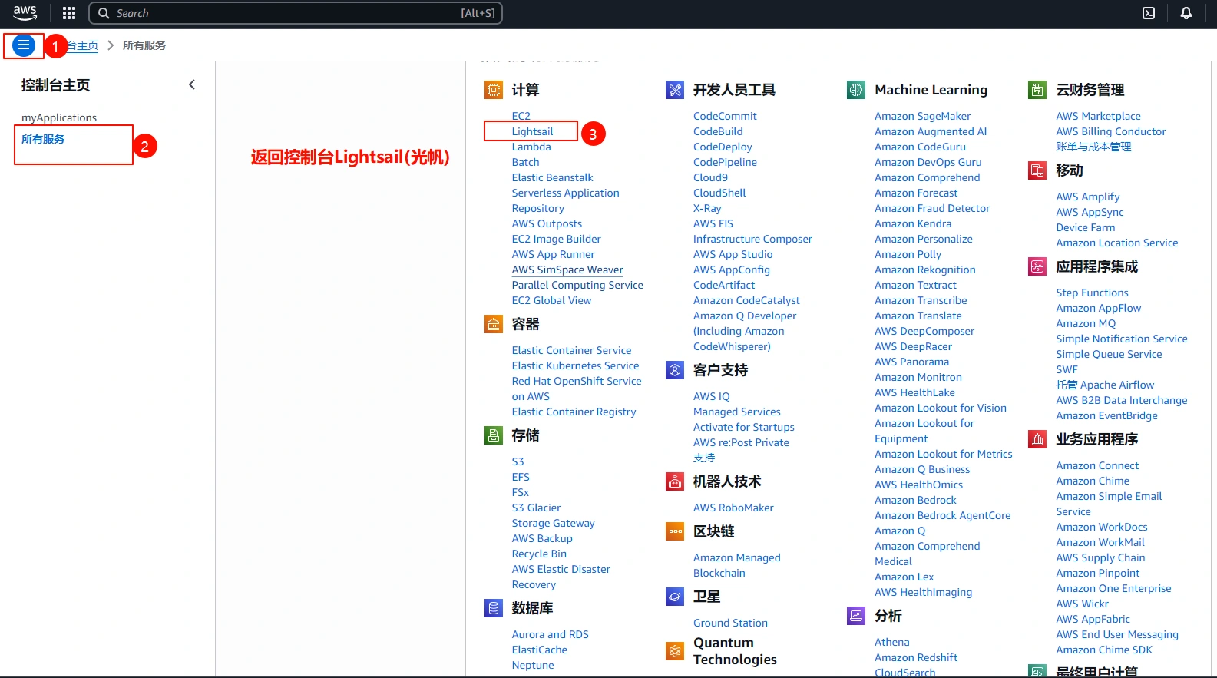
Task: Click the 计算 compute category icon
Action: click(493, 90)
